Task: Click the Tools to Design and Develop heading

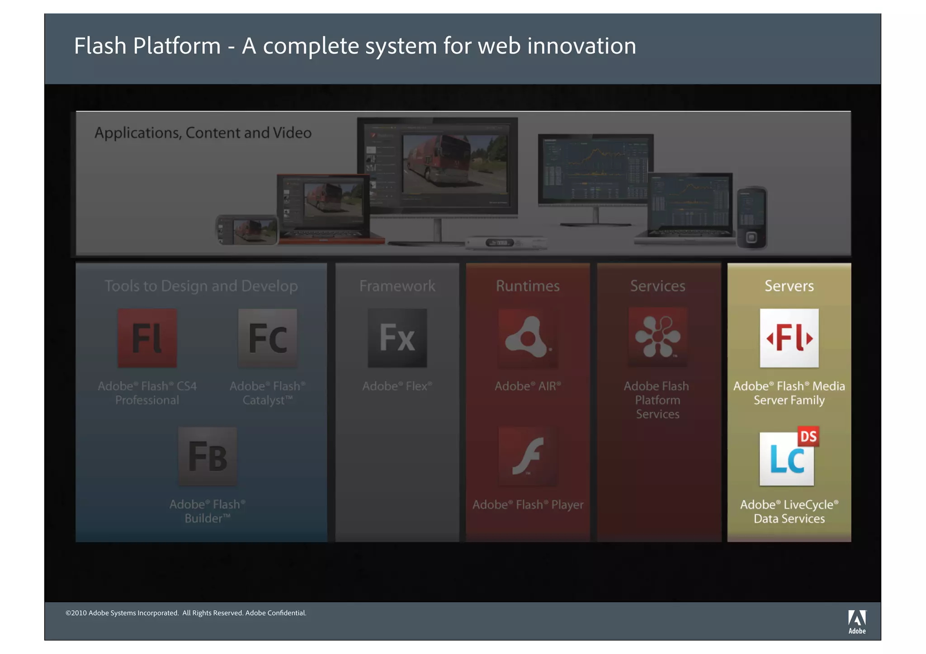Action: tap(201, 286)
